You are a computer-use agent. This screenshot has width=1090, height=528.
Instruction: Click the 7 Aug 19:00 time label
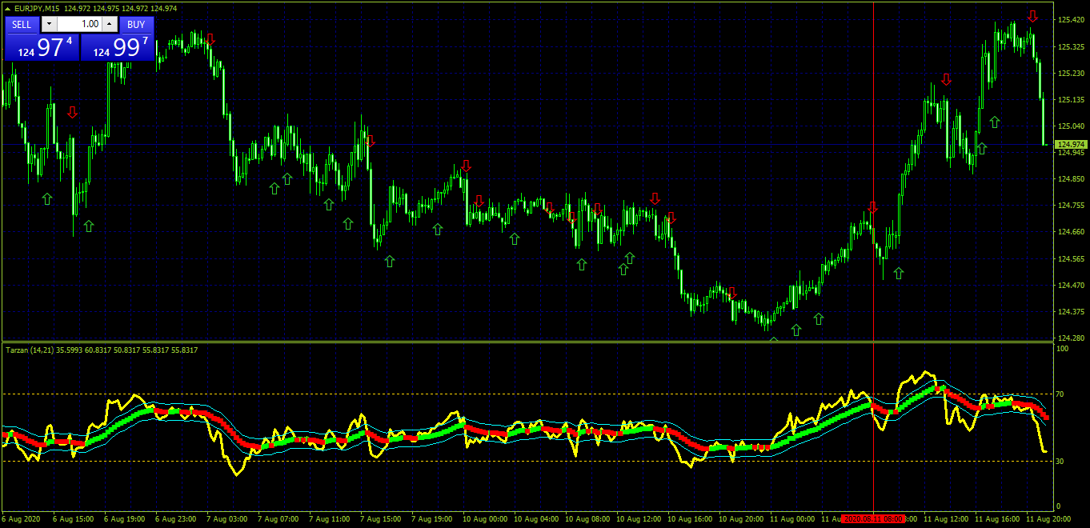pyautogui.click(x=432, y=519)
